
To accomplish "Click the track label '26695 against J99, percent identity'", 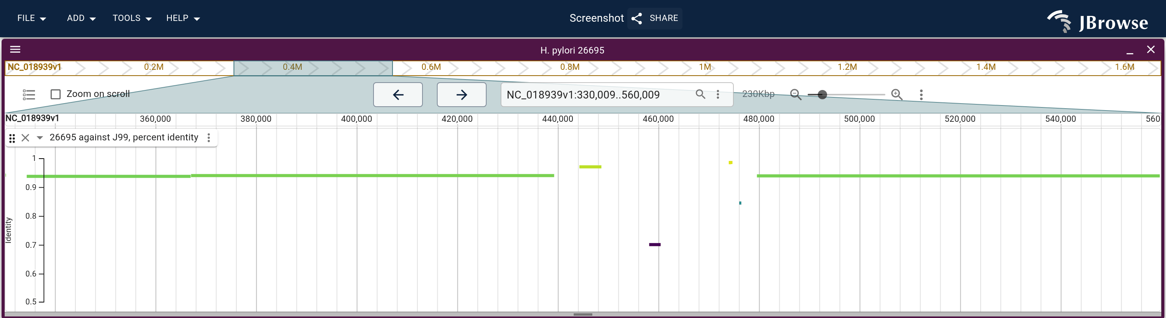I will pyautogui.click(x=124, y=137).
